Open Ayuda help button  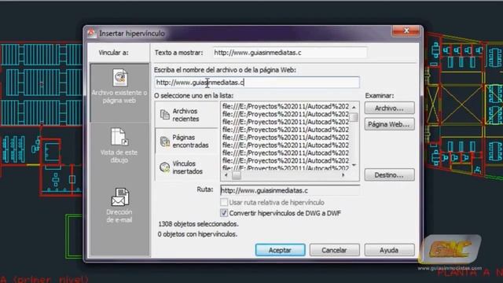[390, 250]
